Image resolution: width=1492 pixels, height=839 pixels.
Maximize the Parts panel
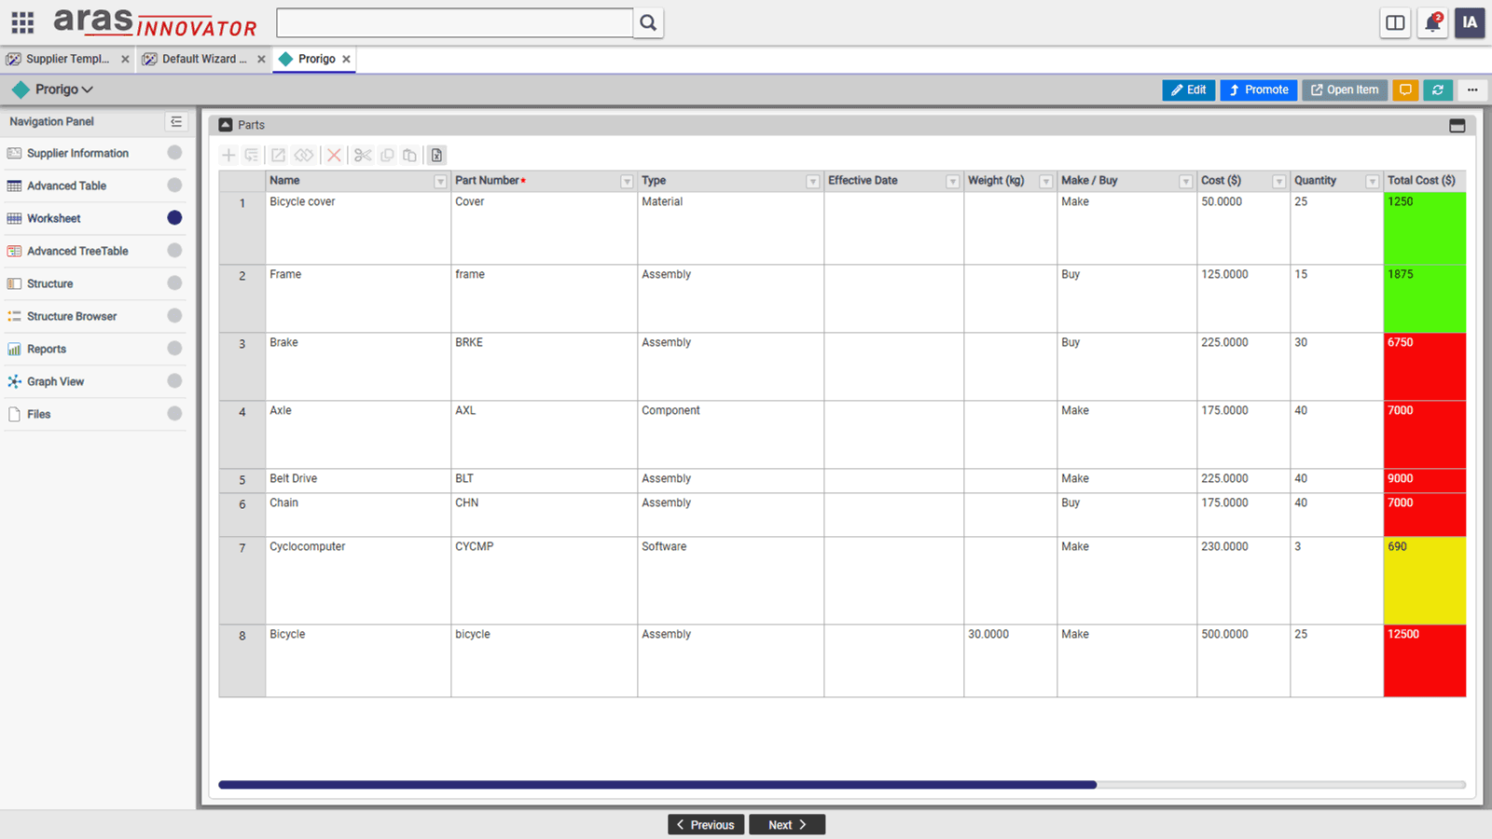click(x=1457, y=125)
